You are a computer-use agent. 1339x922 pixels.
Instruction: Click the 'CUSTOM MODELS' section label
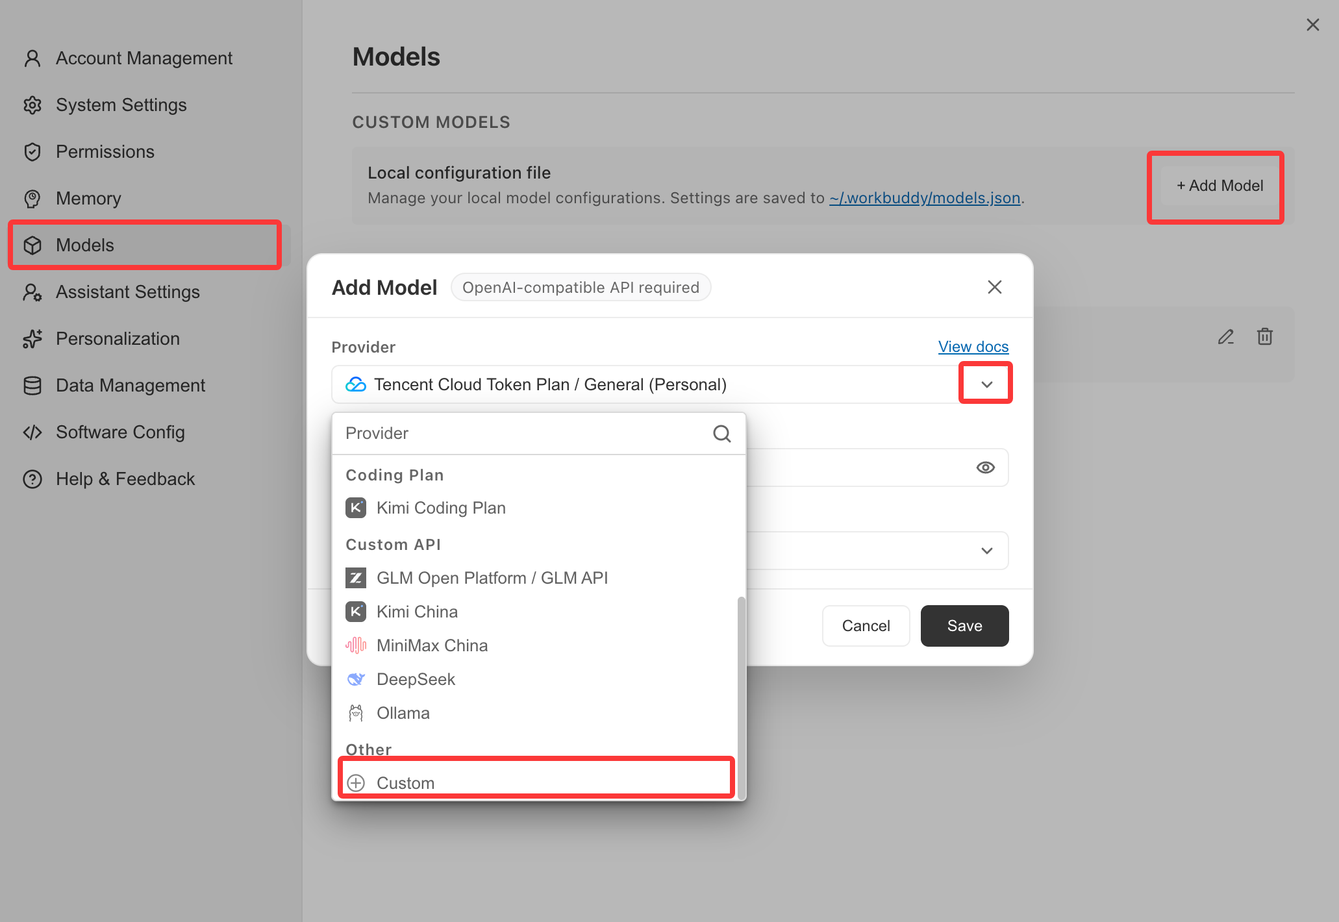[431, 122]
